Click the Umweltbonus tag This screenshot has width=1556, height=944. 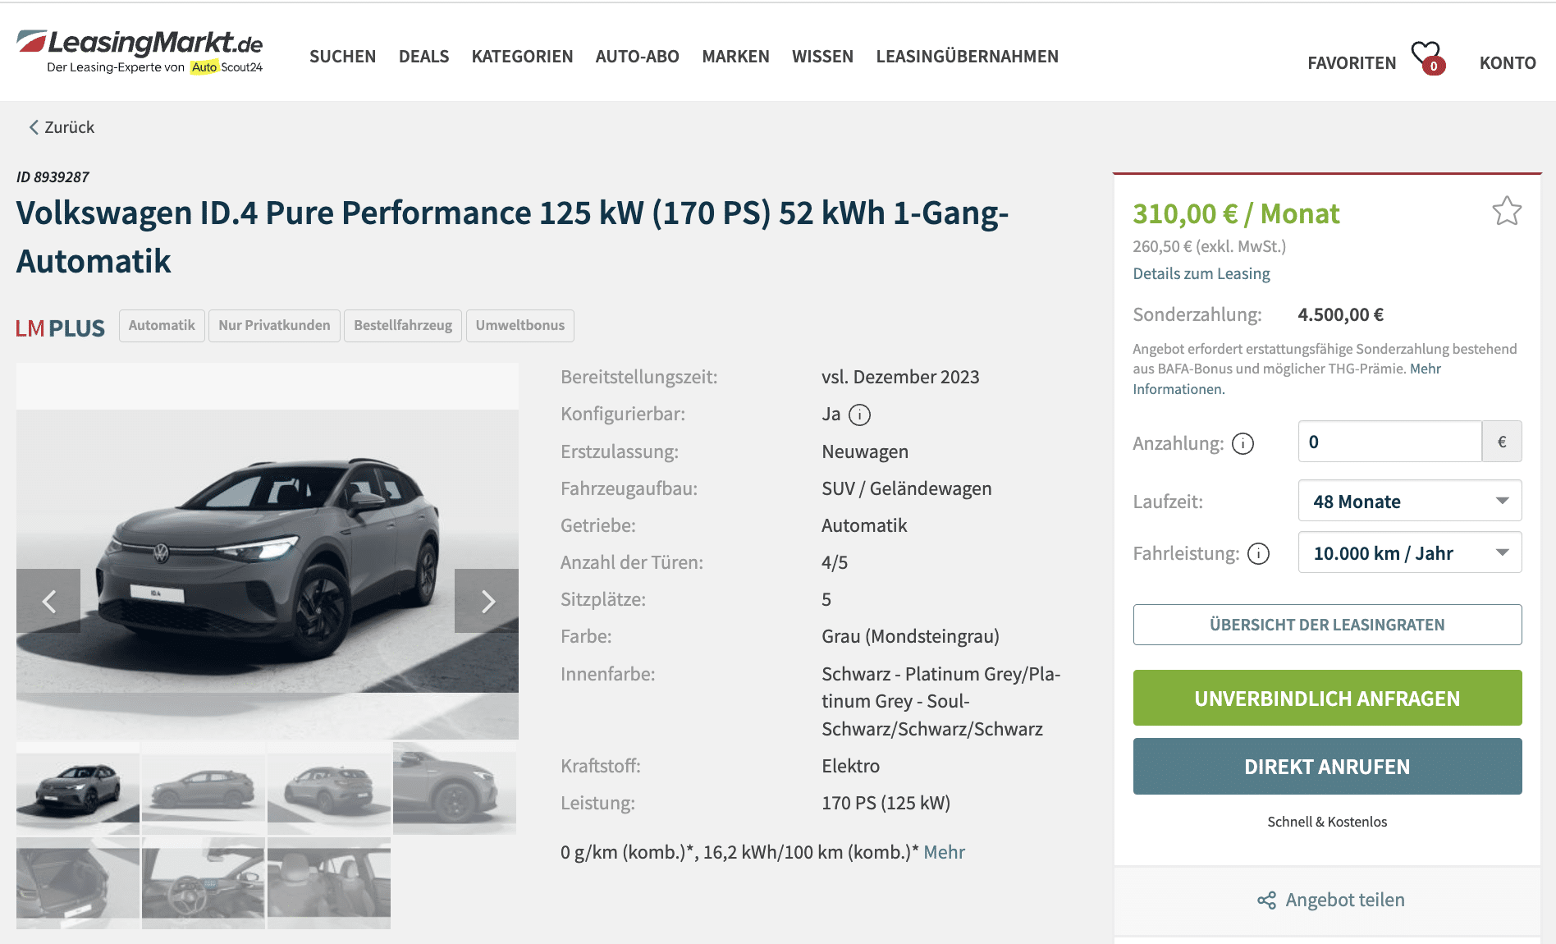click(520, 325)
